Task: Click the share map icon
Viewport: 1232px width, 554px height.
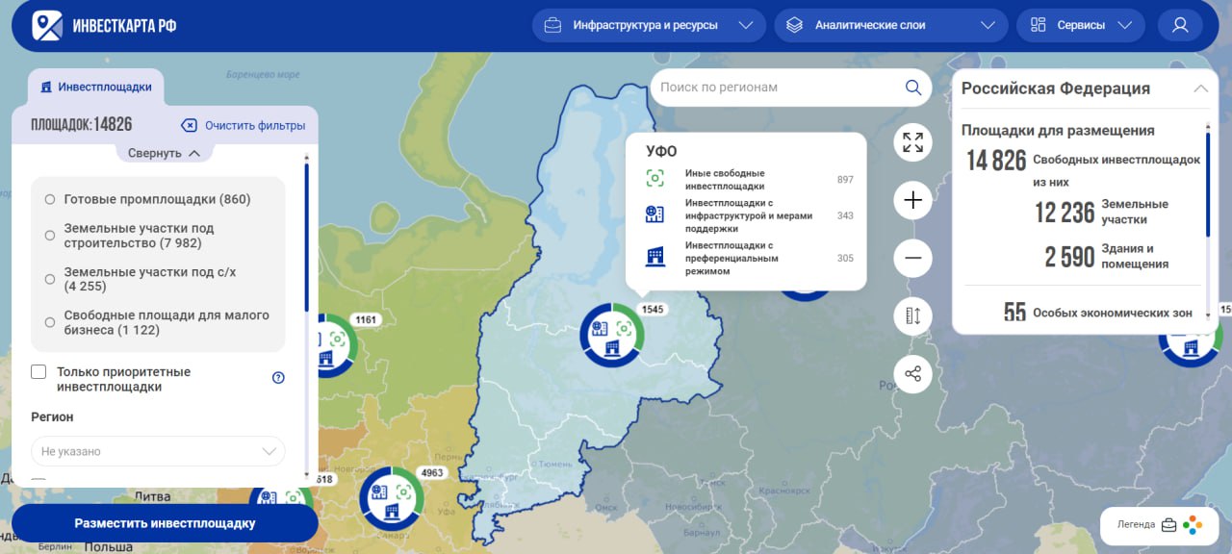Action: (912, 373)
